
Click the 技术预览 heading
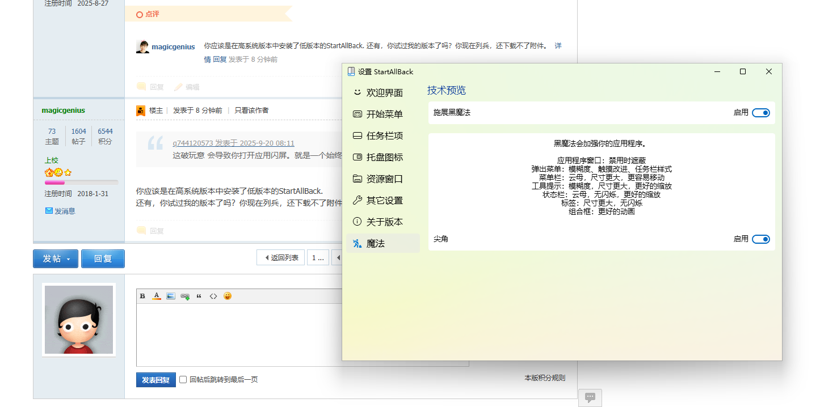pyautogui.click(x=447, y=90)
